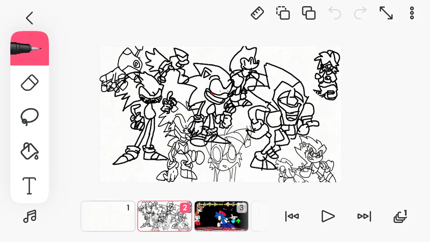Jump to the last frame
Viewport: 430px width, 242px height.
click(x=364, y=216)
